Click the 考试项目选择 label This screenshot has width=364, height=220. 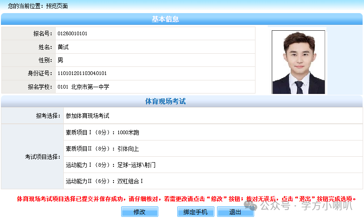point(43,157)
